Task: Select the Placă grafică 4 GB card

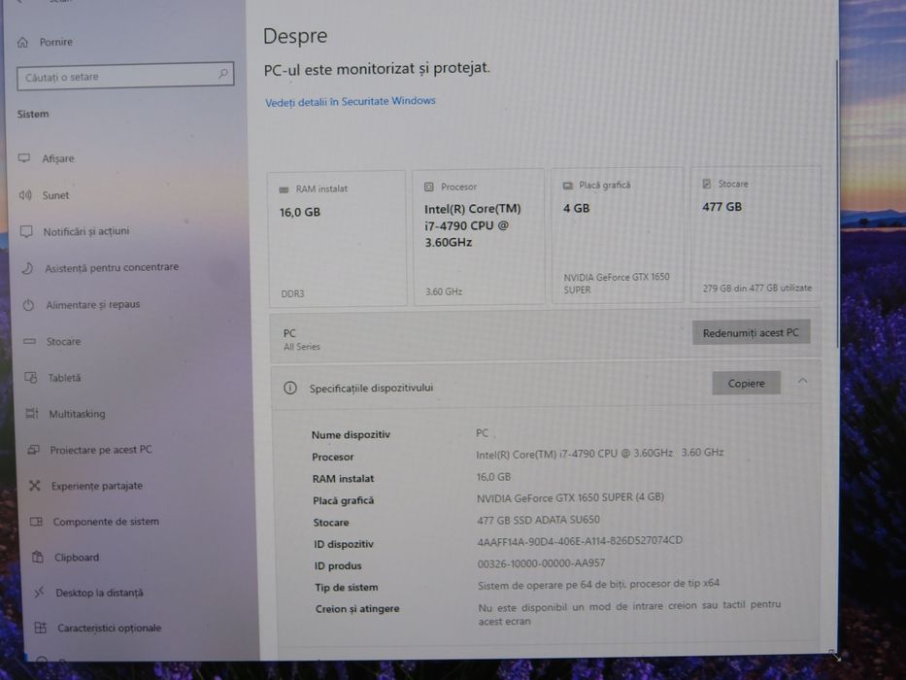Action: click(x=618, y=235)
